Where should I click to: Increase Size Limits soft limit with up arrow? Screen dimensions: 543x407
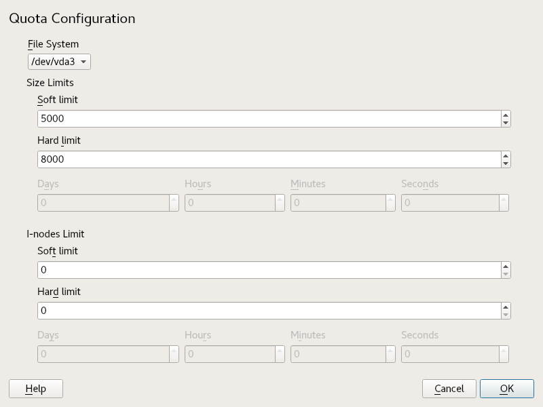pos(506,115)
